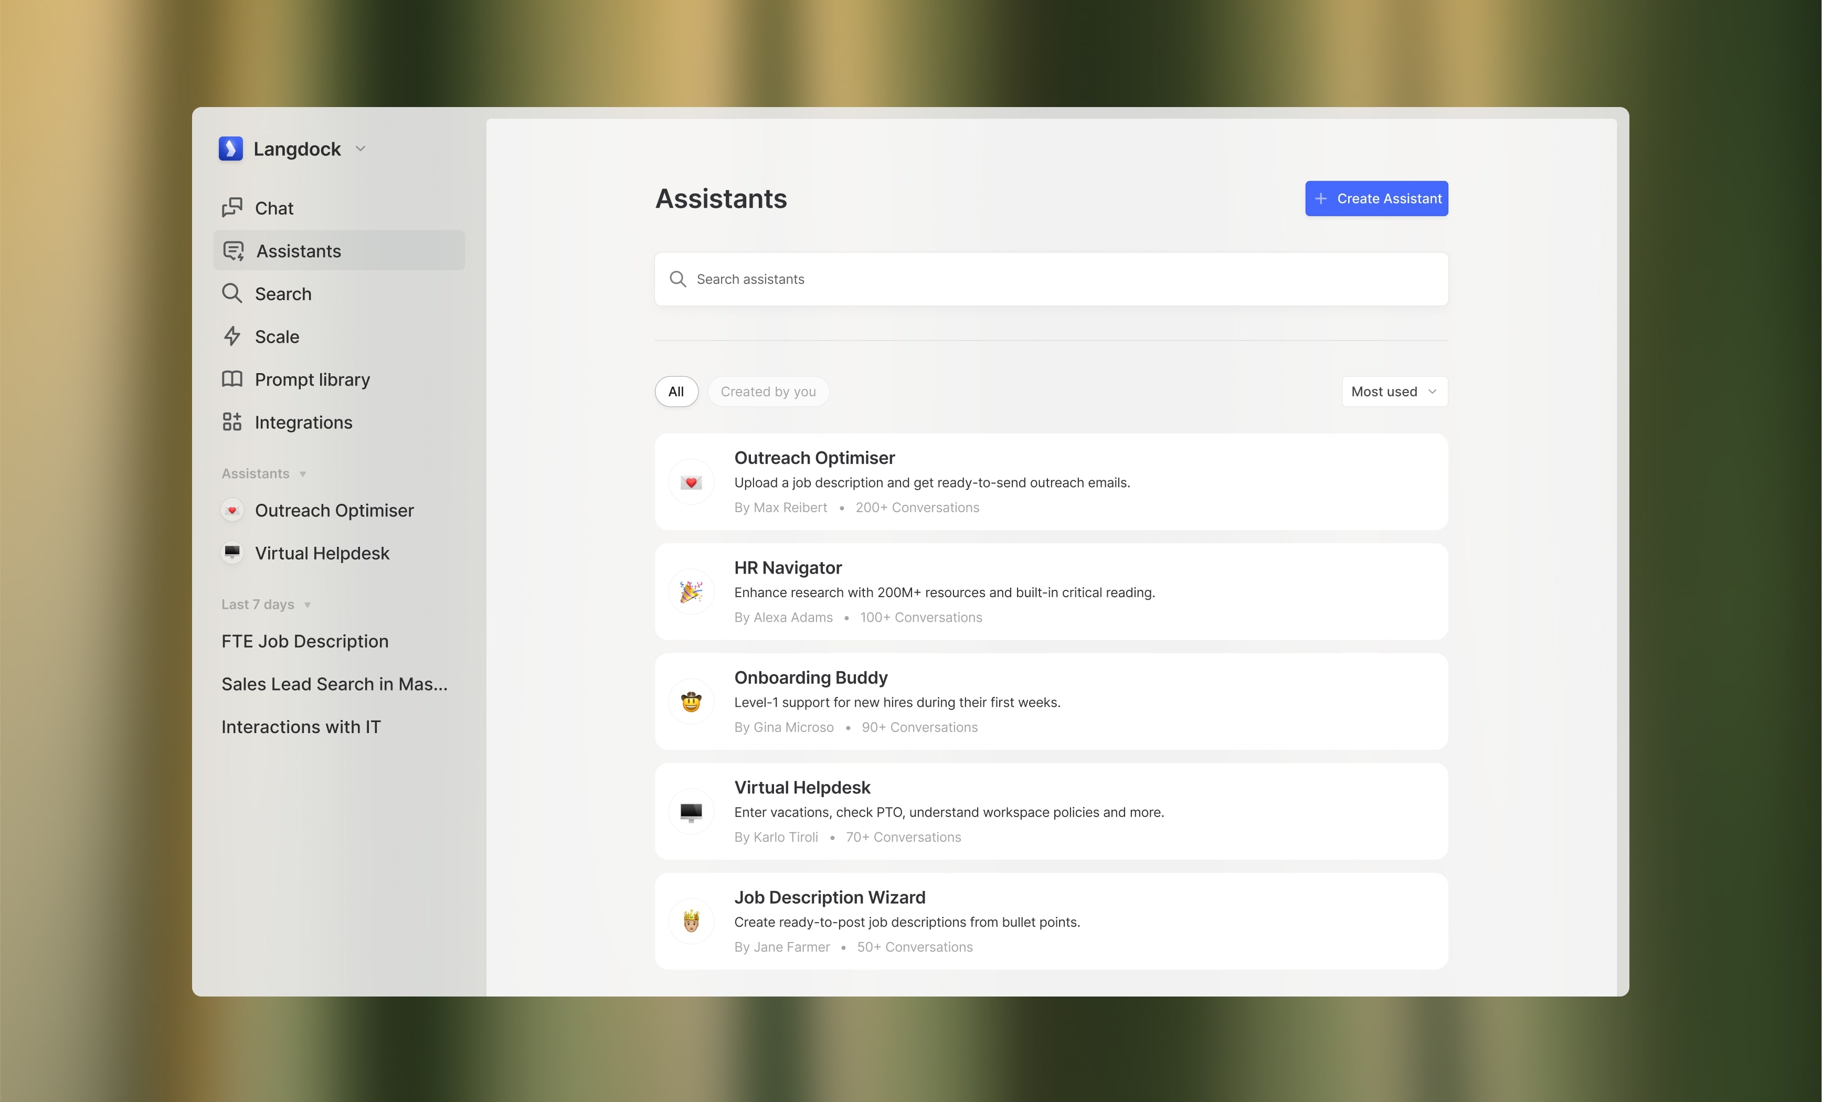The image size is (1822, 1102).
Task: Open the Most used sort dropdown
Action: pos(1394,390)
